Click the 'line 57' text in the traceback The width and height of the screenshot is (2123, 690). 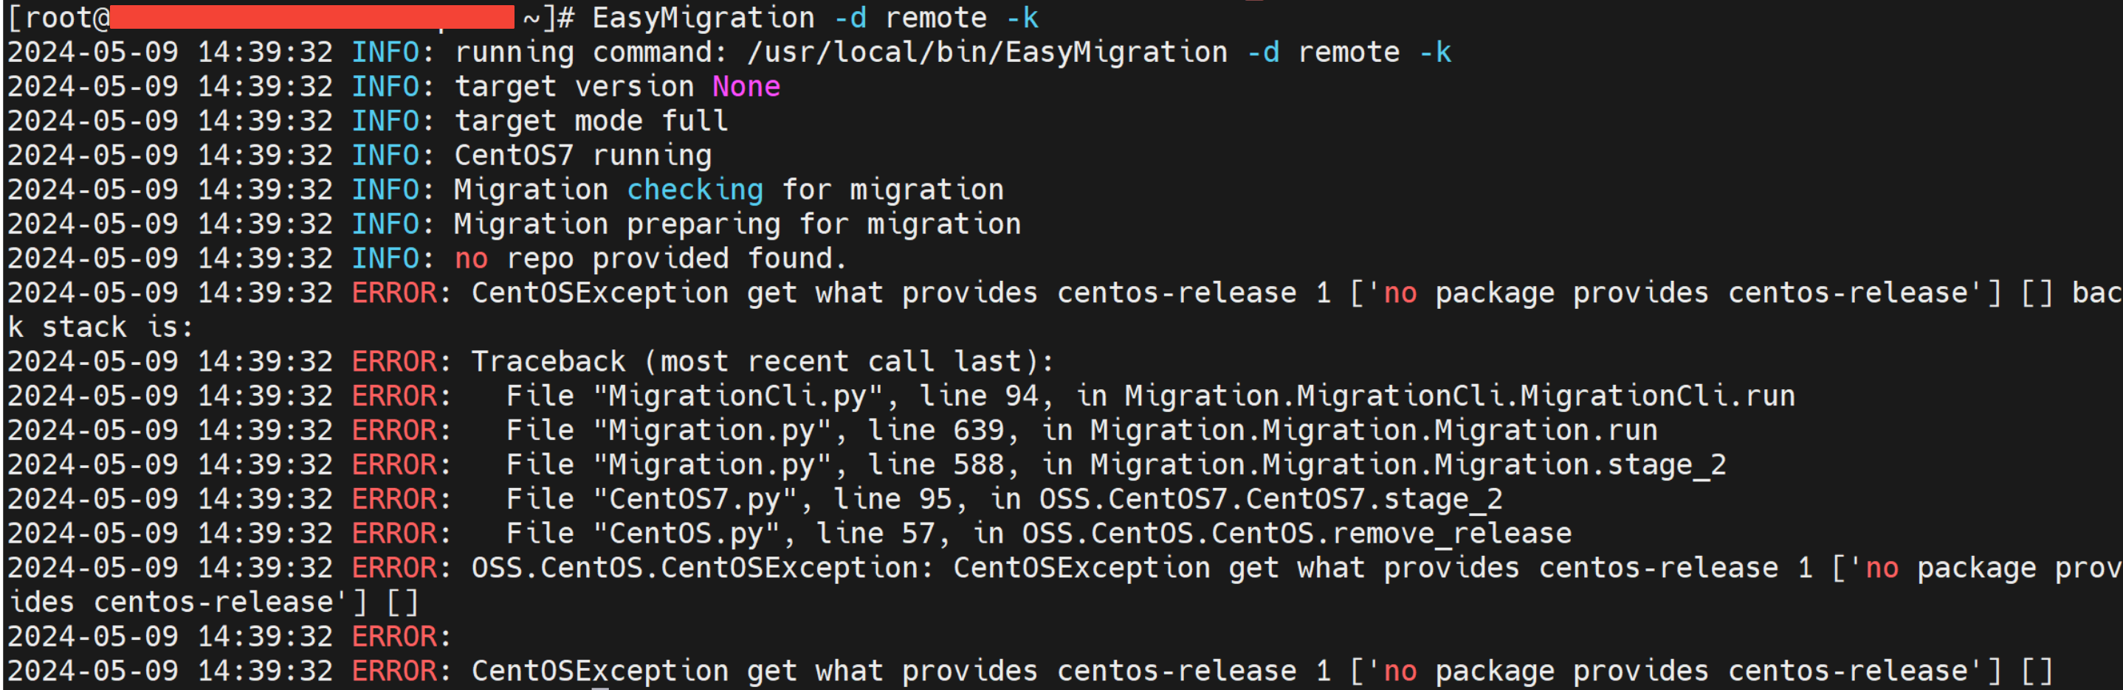click(x=875, y=534)
